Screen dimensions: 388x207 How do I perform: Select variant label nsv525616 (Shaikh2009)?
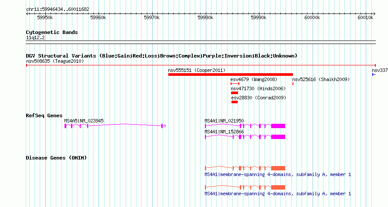(x=321, y=79)
